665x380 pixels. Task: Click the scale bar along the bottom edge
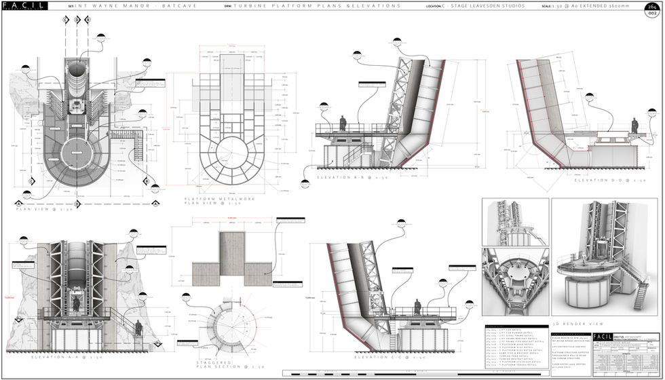pos(417,374)
